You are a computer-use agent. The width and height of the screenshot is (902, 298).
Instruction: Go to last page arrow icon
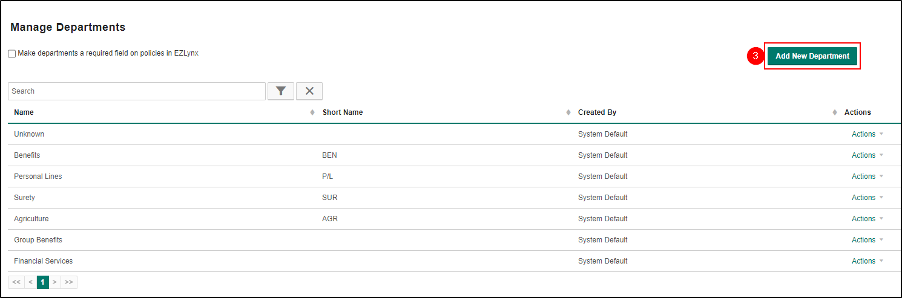point(69,282)
